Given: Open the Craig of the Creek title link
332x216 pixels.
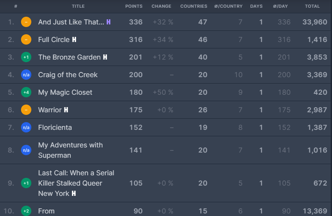Looking at the screenshot, I should tap(68, 75).
